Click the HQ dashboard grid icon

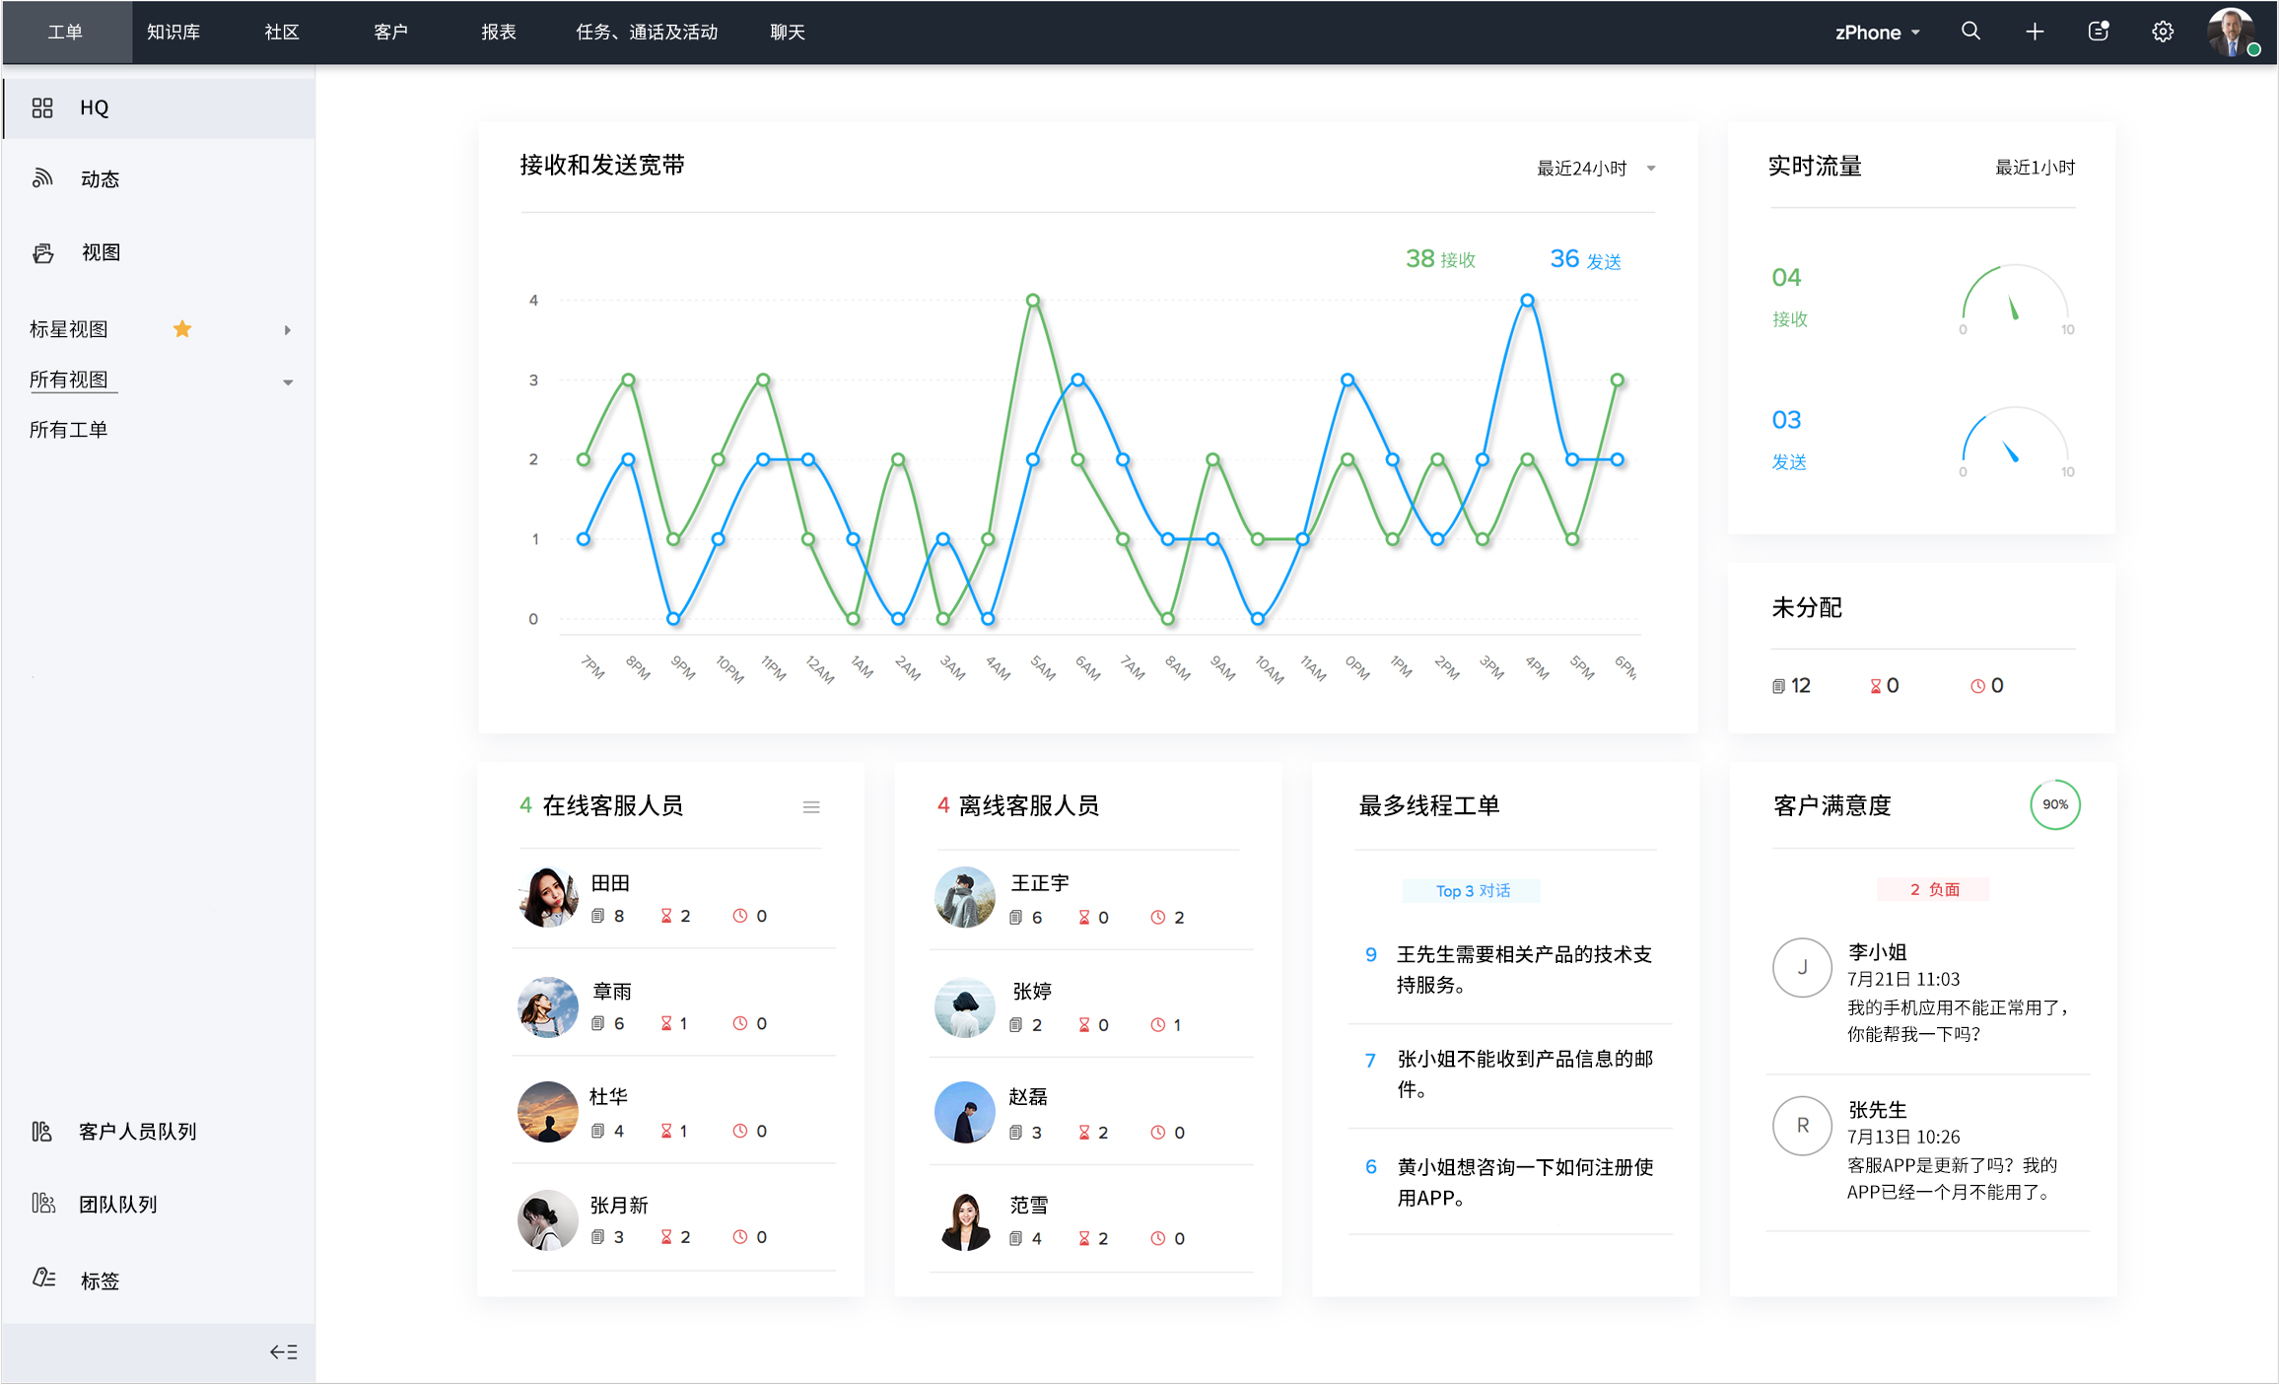pos(42,107)
